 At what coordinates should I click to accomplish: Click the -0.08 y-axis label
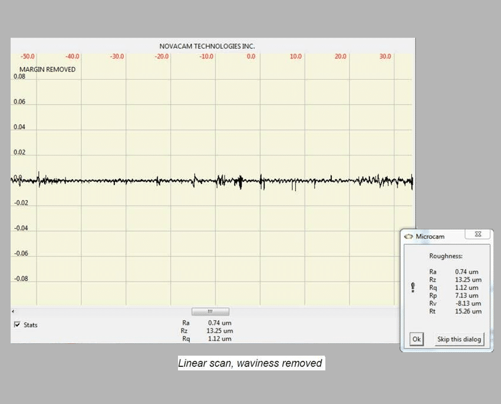point(21,278)
